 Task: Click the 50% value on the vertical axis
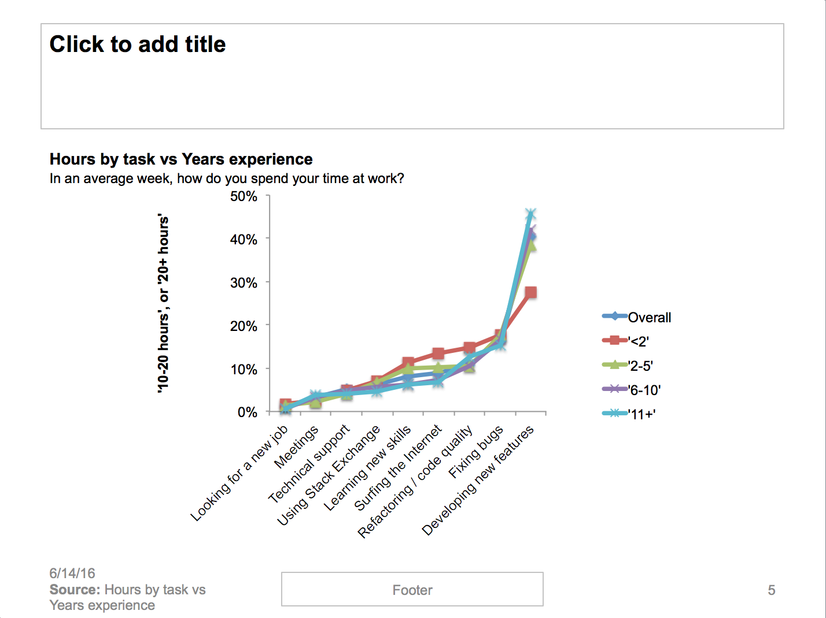pyautogui.click(x=244, y=196)
